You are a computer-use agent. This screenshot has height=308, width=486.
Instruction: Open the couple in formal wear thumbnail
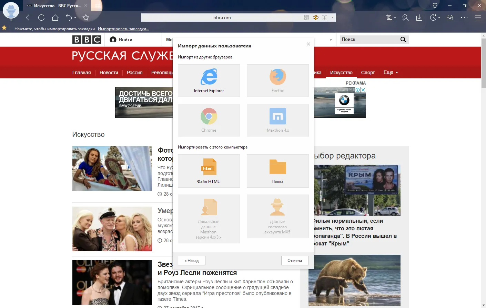pyautogui.click(x=112, y=283)
